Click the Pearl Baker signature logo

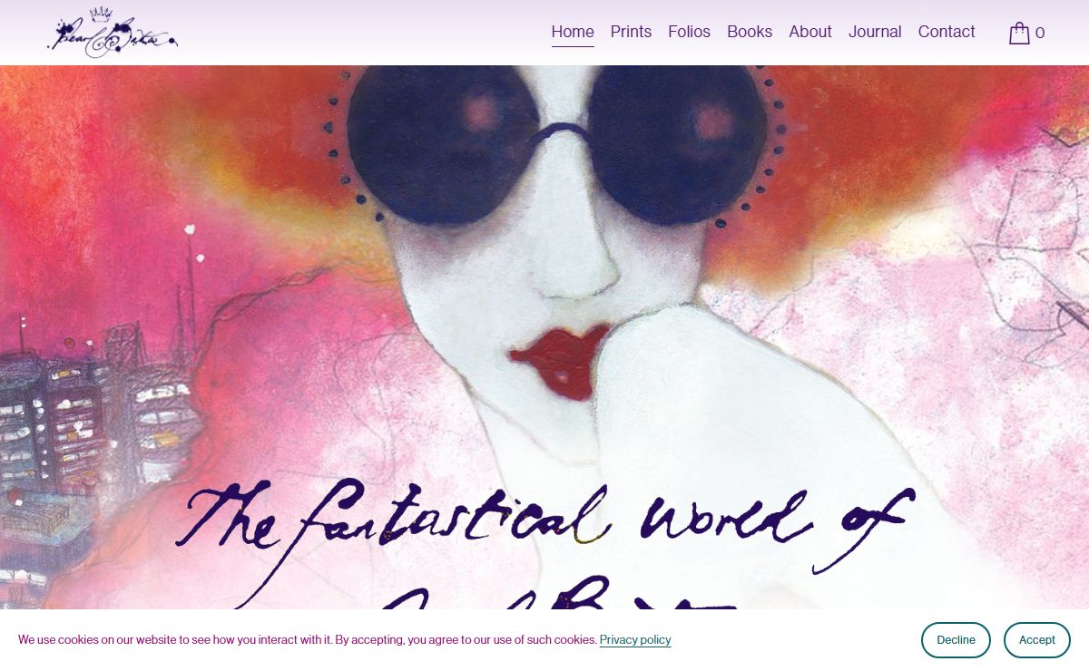pos(113,33)
